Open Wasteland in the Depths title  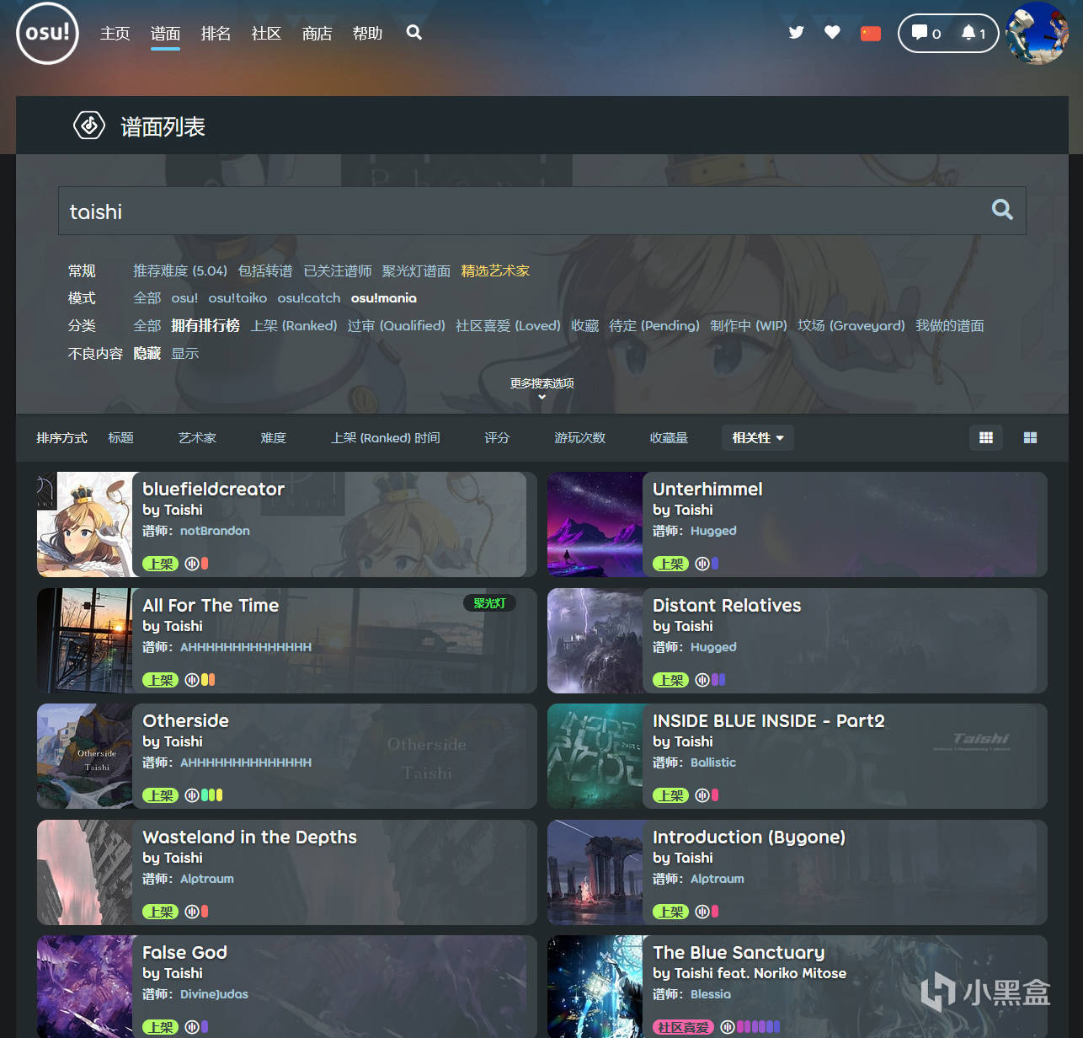tap(249, 837)
